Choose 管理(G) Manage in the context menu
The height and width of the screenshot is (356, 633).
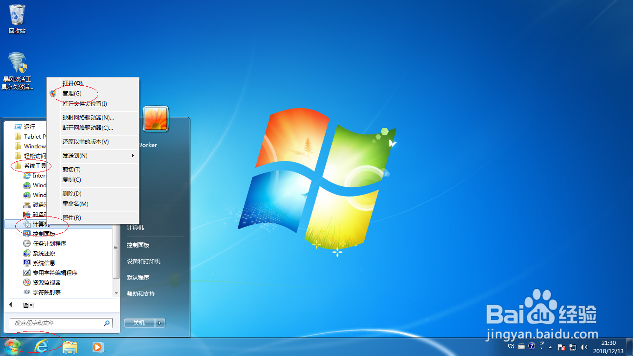[93, 93]
